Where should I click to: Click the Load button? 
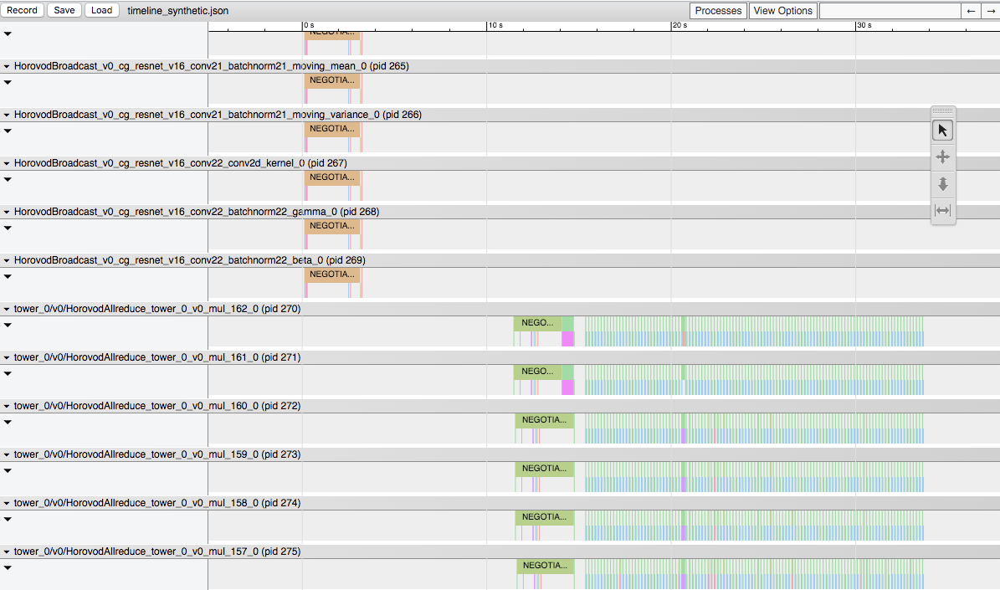pyautogui.click(x=101, y=10)
